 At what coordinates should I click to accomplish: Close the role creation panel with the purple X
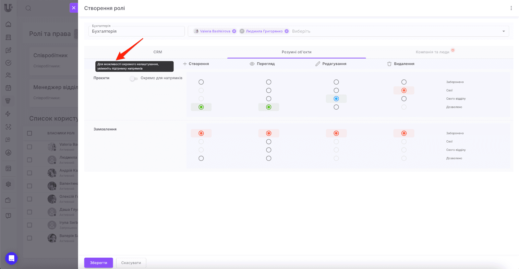74,8
